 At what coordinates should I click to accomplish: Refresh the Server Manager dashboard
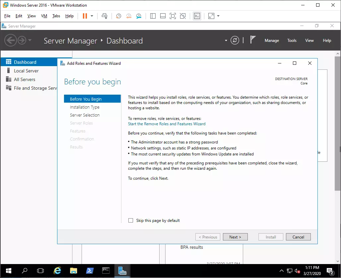(235, 40)
